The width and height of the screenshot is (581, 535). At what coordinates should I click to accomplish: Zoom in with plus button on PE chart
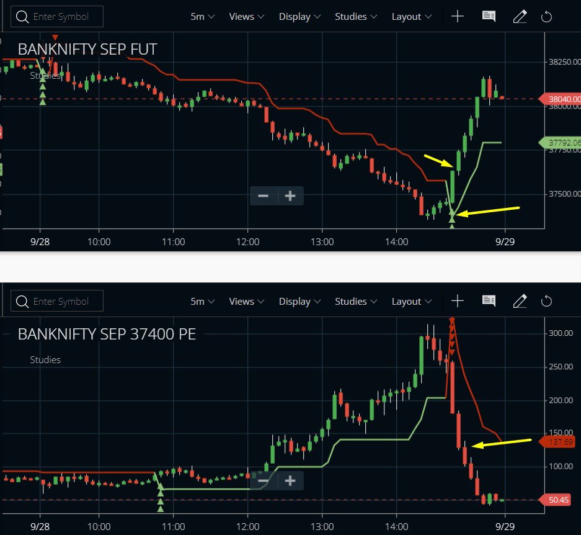(290, 481)
